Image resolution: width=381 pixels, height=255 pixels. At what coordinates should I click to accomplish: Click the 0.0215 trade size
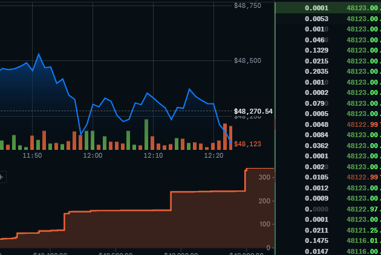pos(317,61)
